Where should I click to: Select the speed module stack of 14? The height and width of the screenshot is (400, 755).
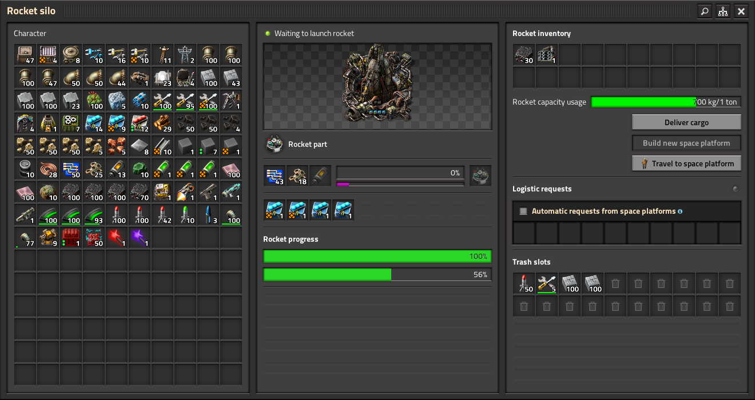click(x=94, y=123)
